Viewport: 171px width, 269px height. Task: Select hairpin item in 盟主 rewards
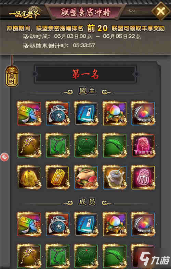tap(29, 146)
